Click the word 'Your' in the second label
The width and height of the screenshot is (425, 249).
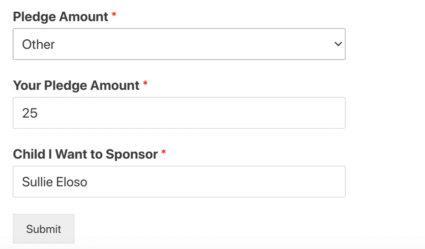pos(27,85)
